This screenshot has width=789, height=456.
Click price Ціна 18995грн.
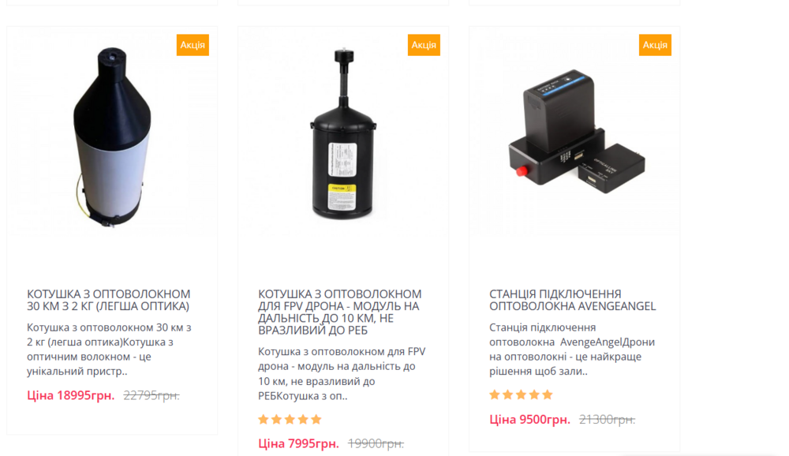71,395
